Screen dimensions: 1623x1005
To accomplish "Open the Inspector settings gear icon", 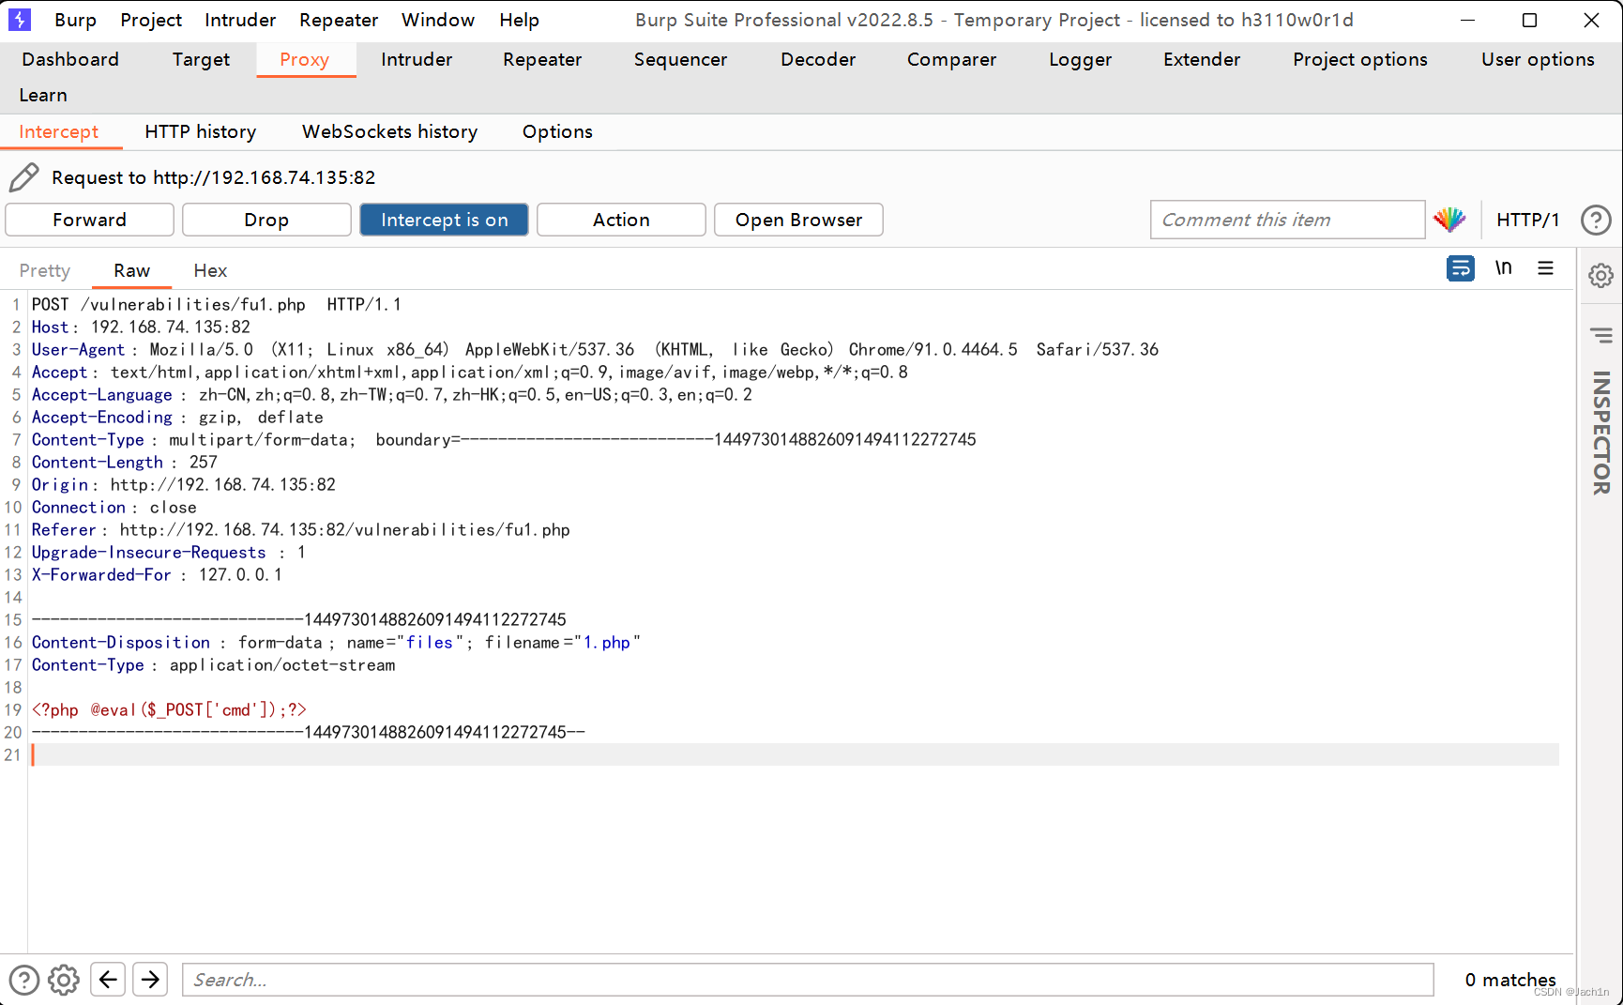I will point(1600,275).
